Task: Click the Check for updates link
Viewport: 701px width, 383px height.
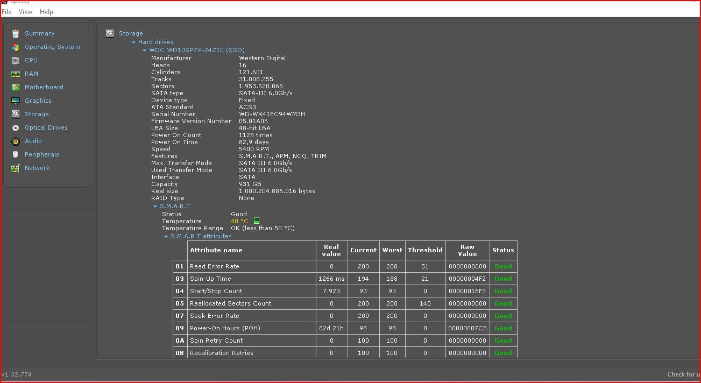Action: click(684, 374)
